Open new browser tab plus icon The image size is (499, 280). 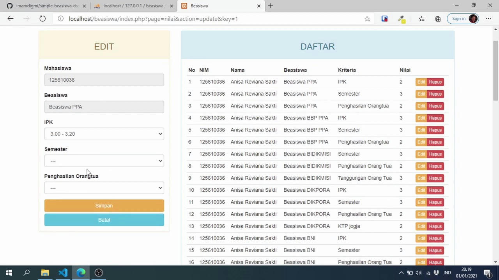coord(270,6)
